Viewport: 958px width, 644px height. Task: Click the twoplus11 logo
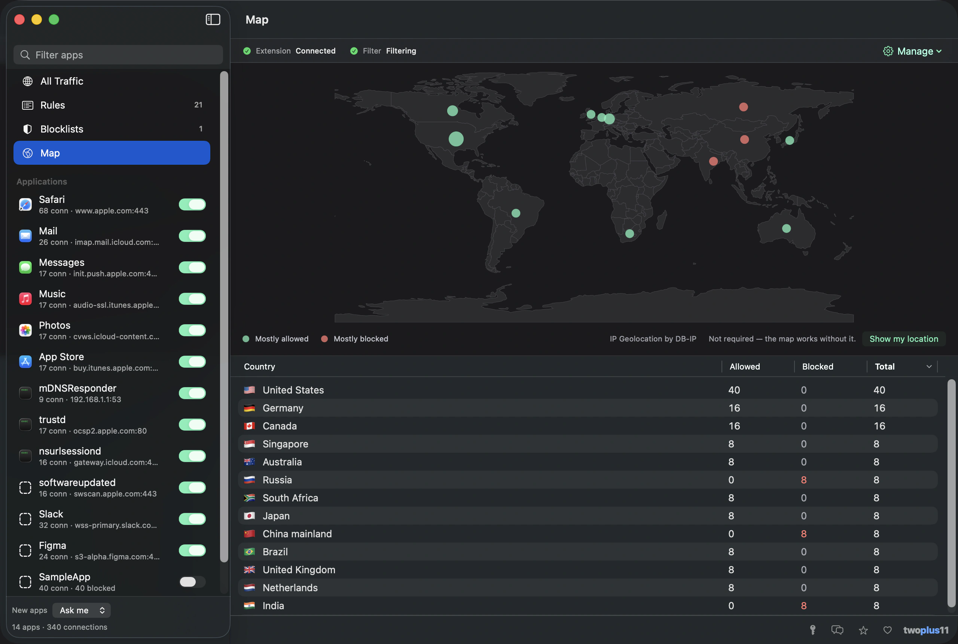pos(926,630)
